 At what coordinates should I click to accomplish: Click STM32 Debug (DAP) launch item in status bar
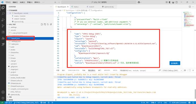pyautogui.click(x=26, y=103)
